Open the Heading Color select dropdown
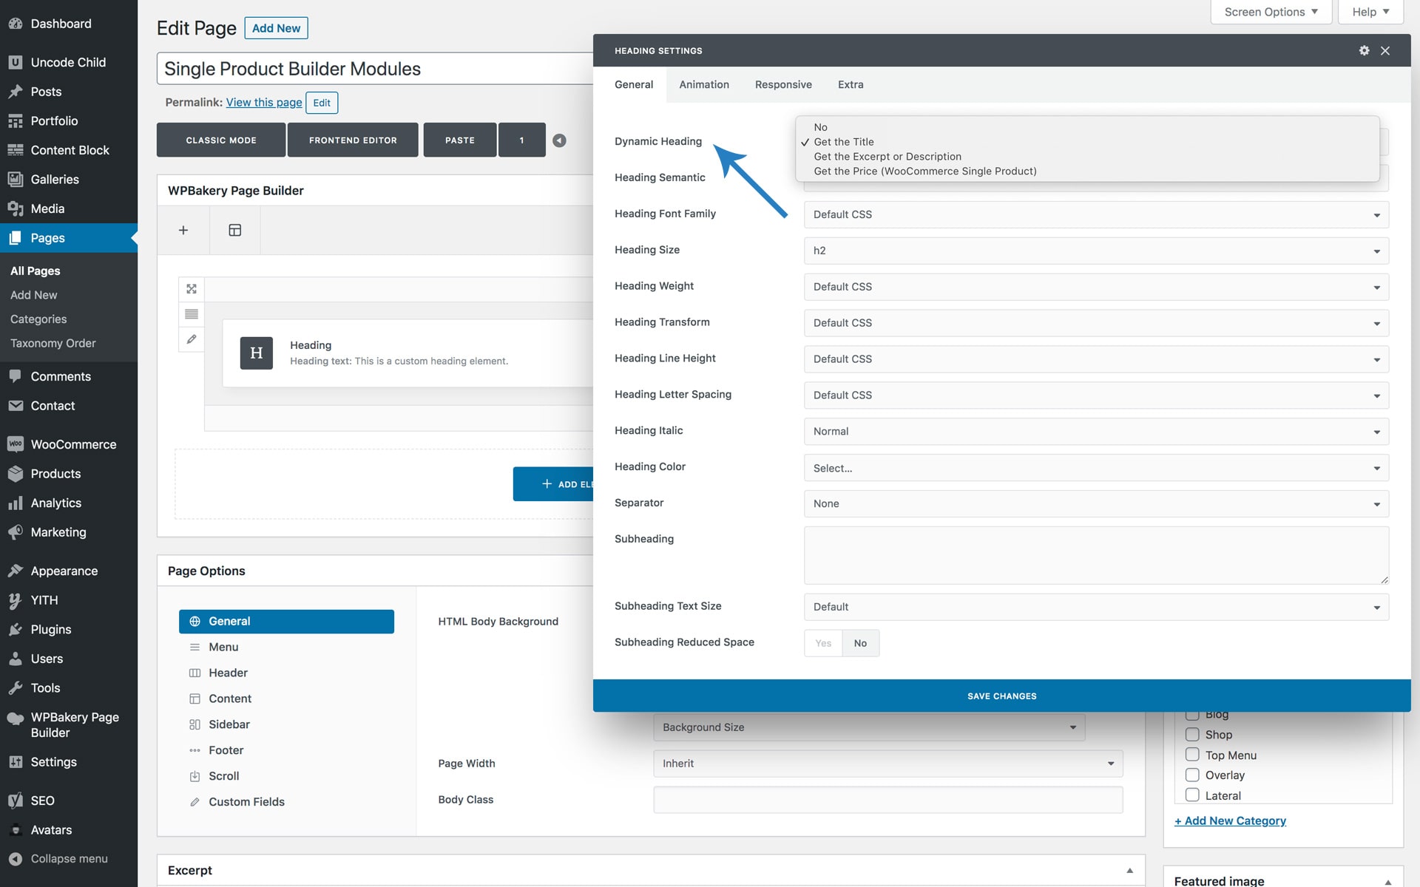 pyautogui.click(x=1095, y=468)
